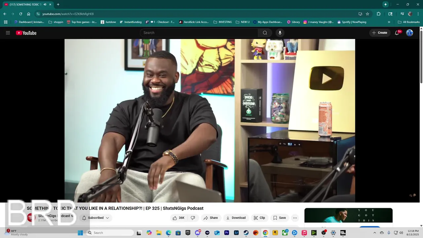Go to the YouTube home logo

[x=26, y=33]
